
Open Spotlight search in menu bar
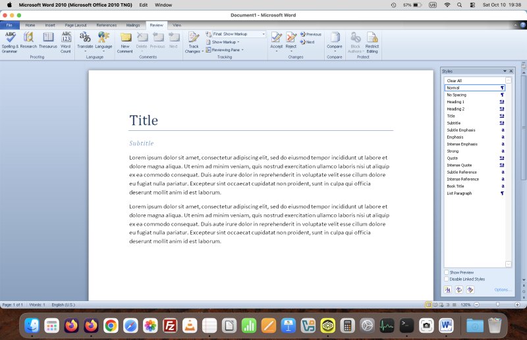pyautogui.click(x=459, y=5)
